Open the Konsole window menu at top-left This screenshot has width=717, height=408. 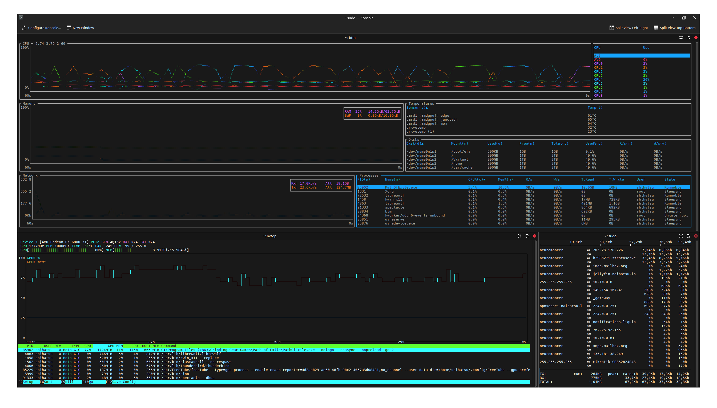tap(21, 17)
